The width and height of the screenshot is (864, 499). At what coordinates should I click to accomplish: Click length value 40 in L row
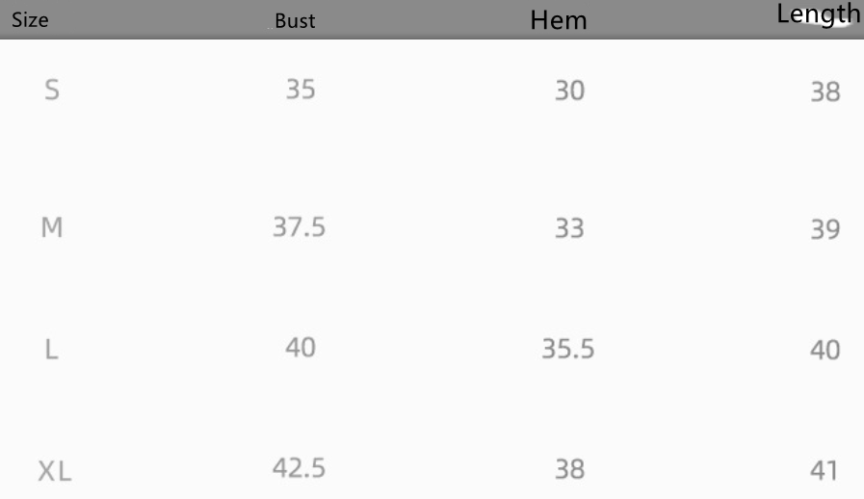(825, 351)
